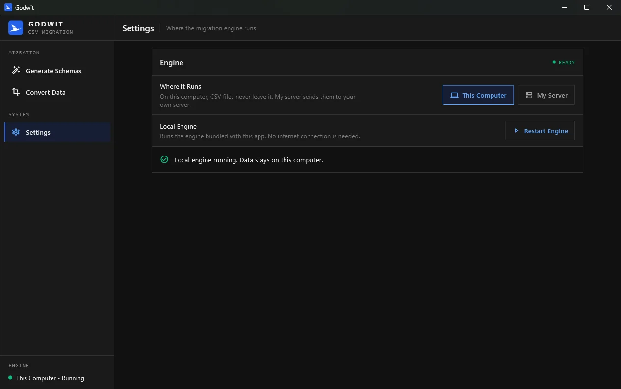Viewport: 621px width, 389px height.
Task: Select This Computer as the engine location
Action: [478, 95]
